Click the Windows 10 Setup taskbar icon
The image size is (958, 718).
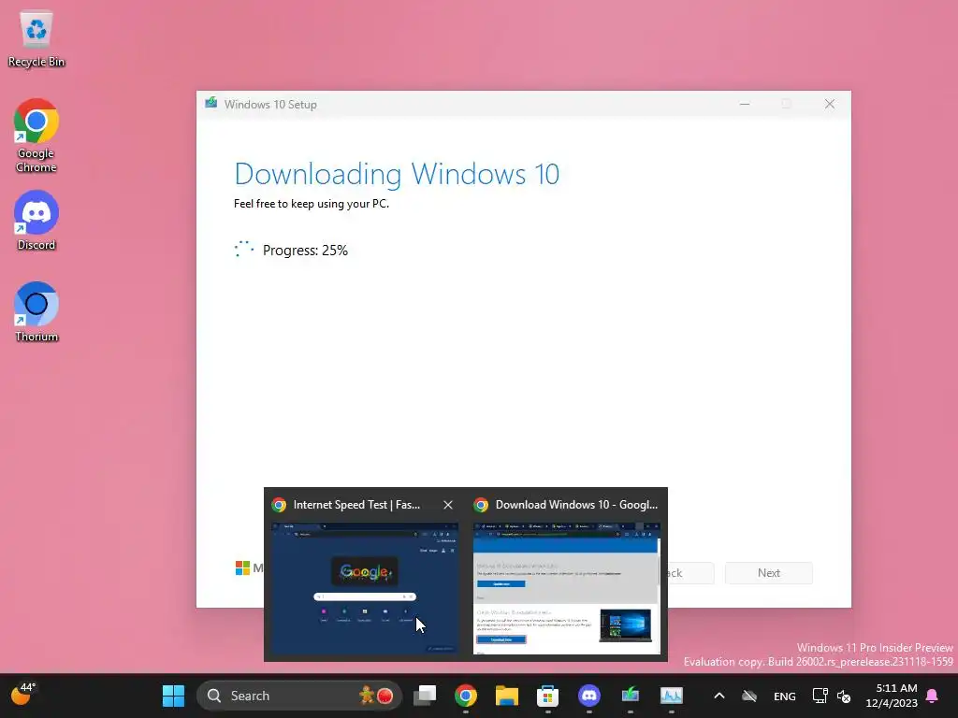click(x=630, y=696)
